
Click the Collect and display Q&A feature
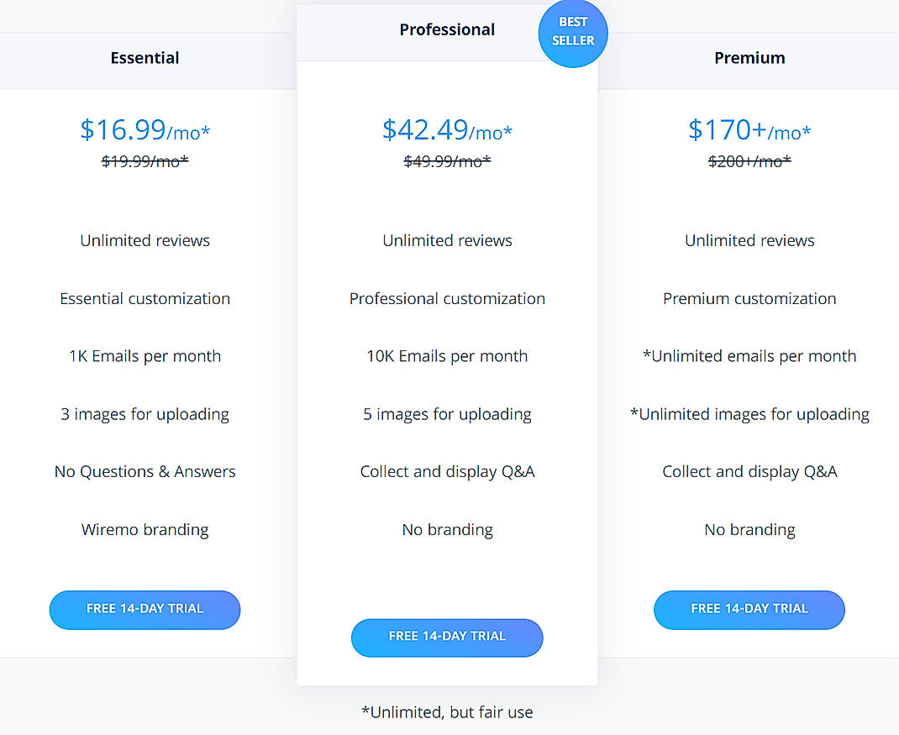coord(447,471)
